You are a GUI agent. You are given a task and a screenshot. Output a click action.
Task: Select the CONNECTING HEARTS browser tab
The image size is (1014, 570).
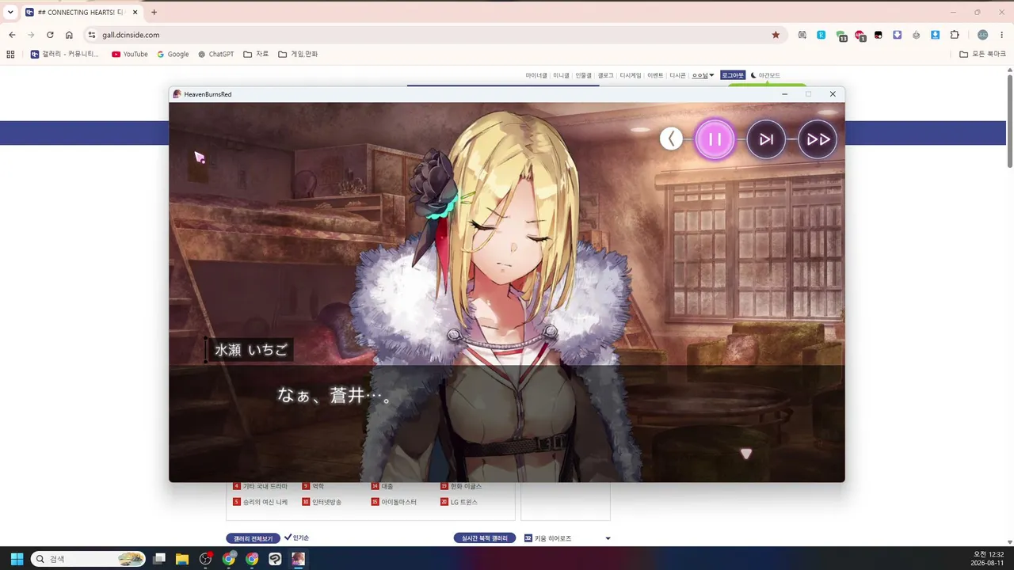(x=82, y=12)
